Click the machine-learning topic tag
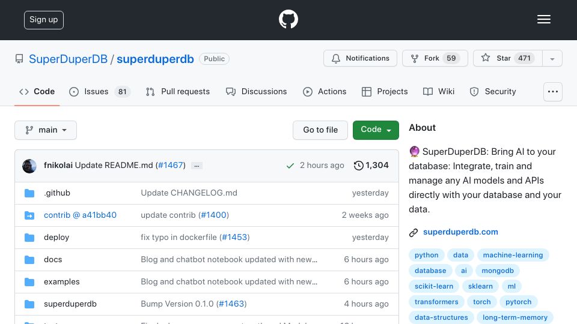This screenshot has height=324, width=577. click(x=513, y=255)
